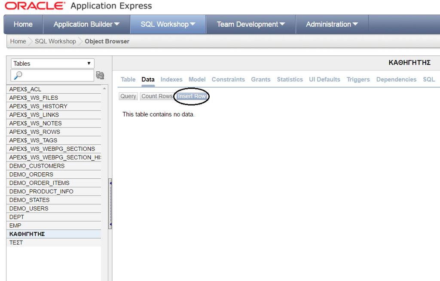Select the ΚΑΘΗΓΗΤΗΣ table in list
This screenshot has width=440, height=281.
pyautogui.click(x=54, y=234)
